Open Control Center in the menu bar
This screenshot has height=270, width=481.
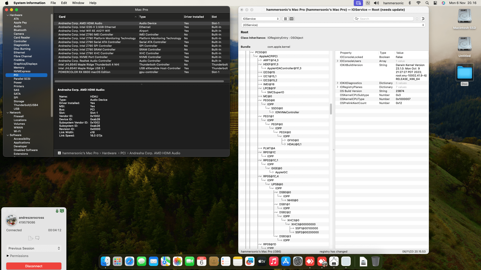pyautogui.click(x=435, y=3)
